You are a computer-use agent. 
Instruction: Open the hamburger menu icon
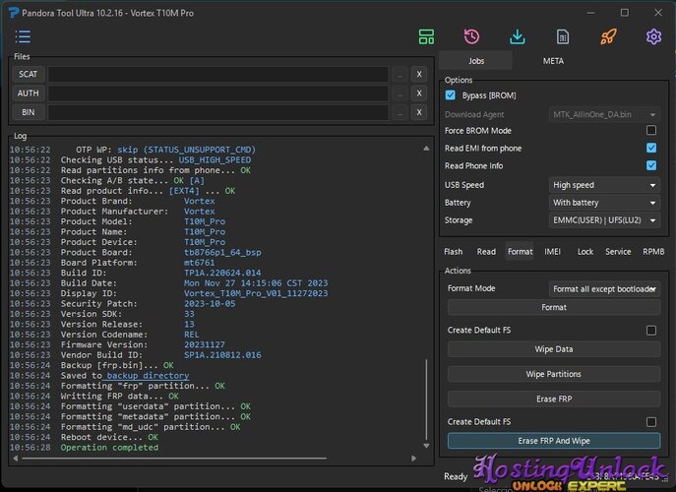coord(23,36)
